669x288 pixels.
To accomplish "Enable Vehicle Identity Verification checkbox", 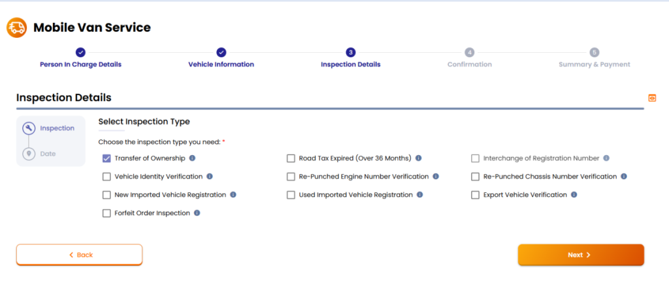I will click(106, 177).
